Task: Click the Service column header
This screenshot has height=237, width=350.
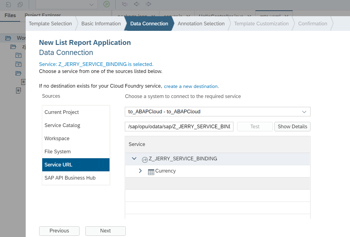Action: coord(218,144)
